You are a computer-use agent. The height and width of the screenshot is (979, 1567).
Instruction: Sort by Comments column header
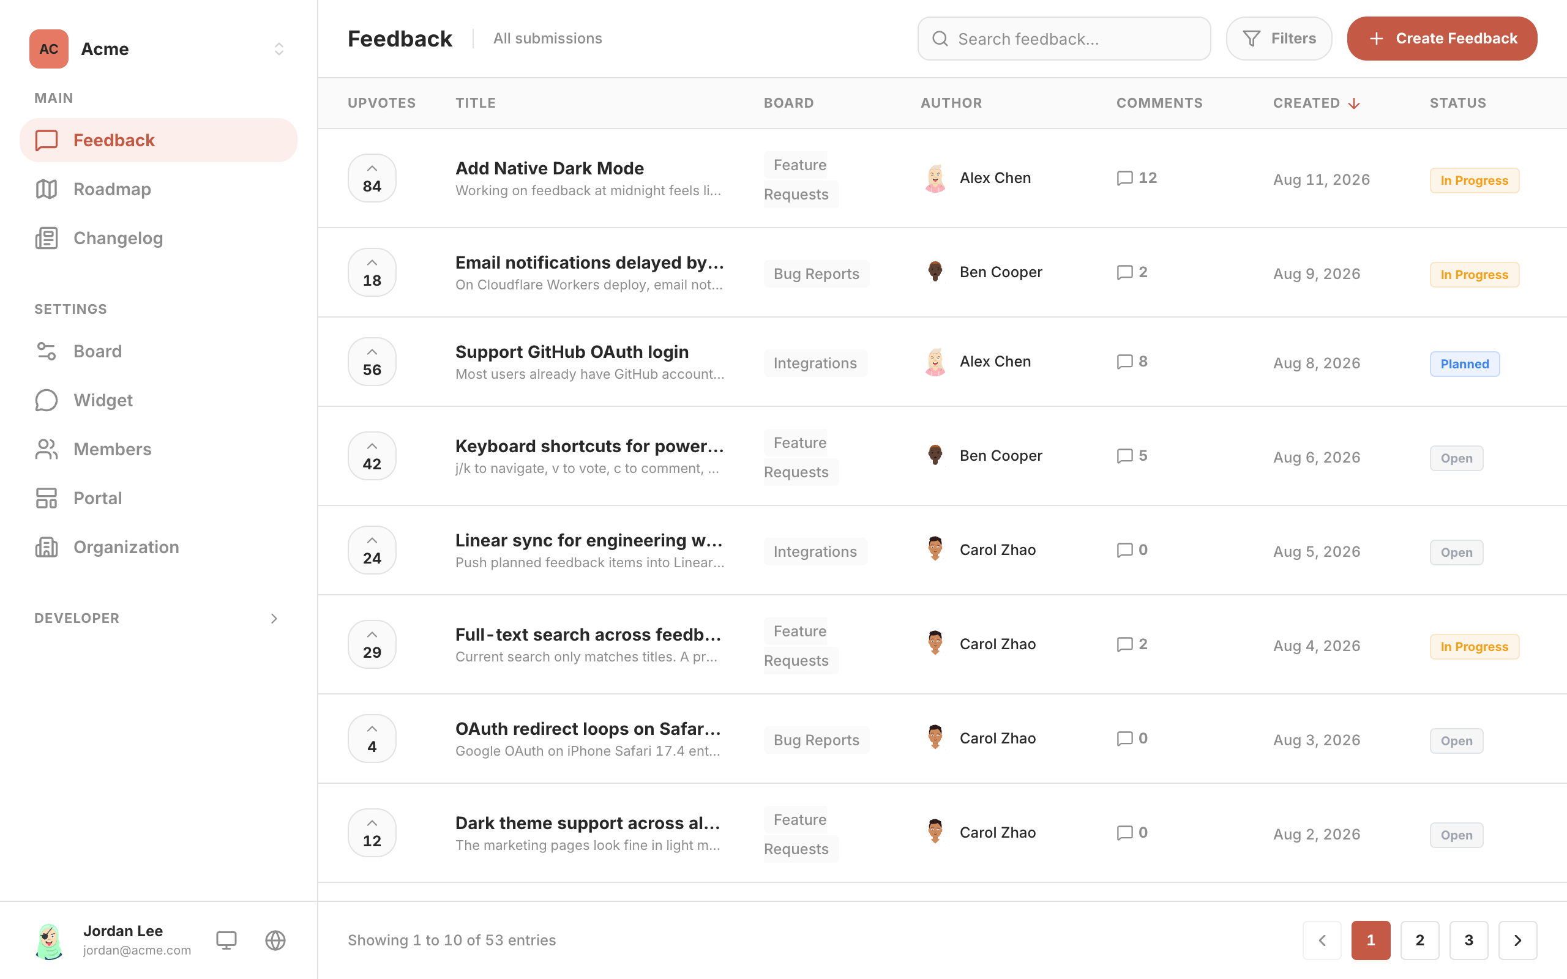tap(1159, 103)
